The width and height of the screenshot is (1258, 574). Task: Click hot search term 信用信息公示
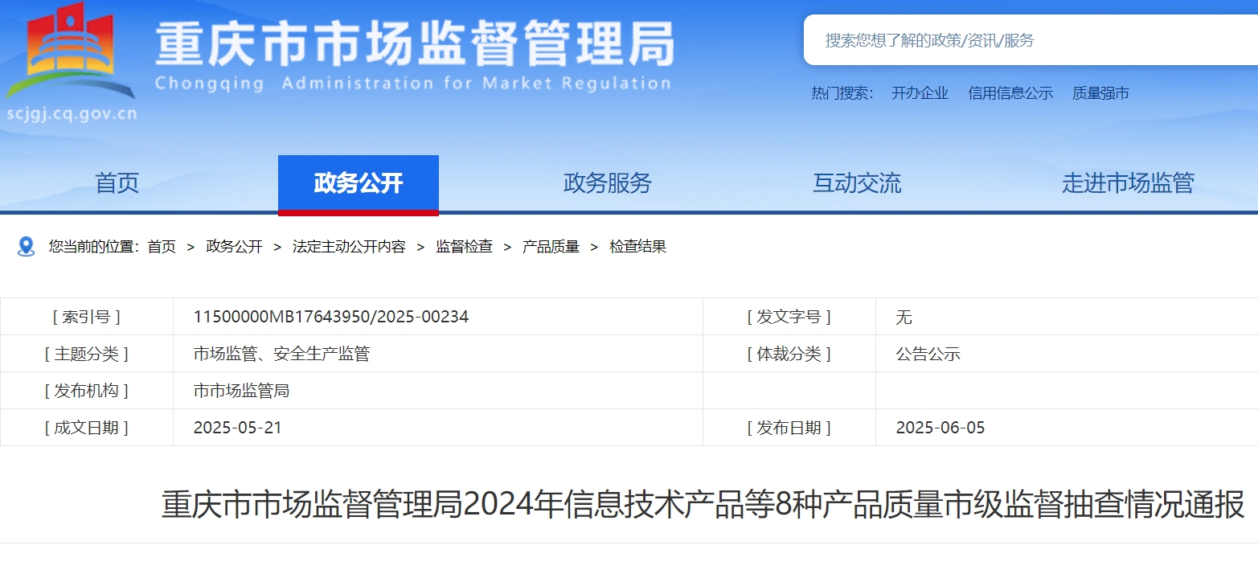[1010, 93]
